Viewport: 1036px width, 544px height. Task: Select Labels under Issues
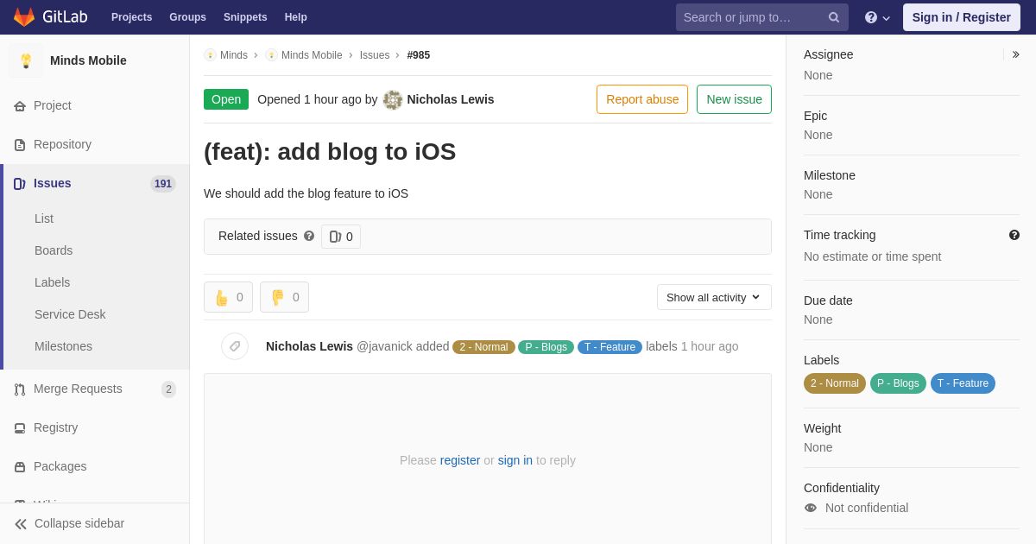(52, 282)
